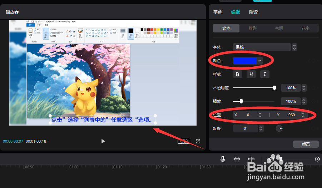Click the rotation value stepper arrows

(x=261, y=128)
